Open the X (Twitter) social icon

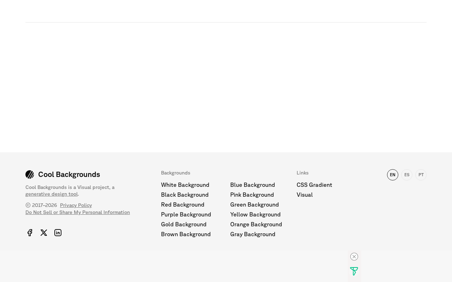(x=44, y=233)
